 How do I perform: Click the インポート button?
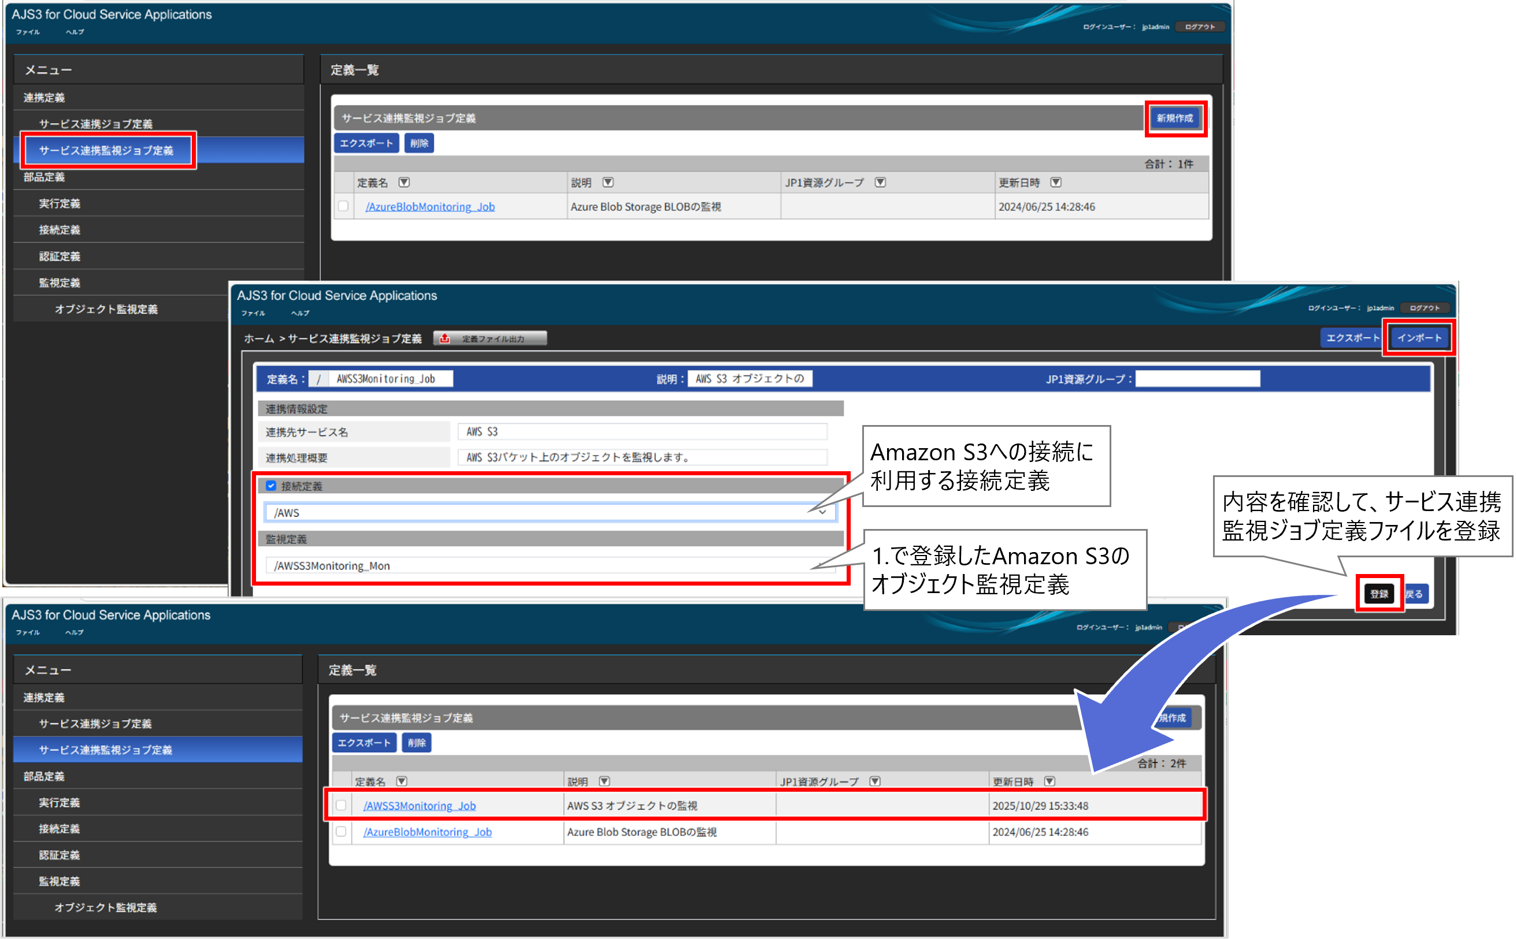1419,338
